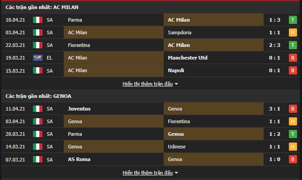Select the Fiorentina vs AC Milan row

point(151,45)
